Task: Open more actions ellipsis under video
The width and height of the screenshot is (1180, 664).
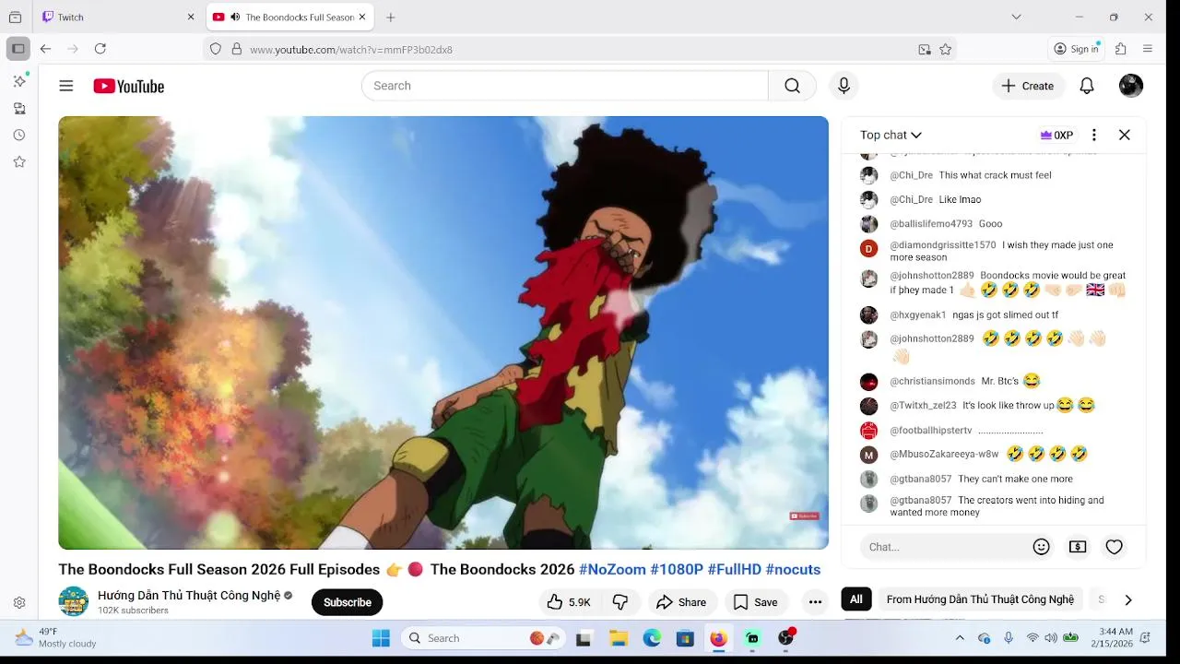Action: tap(815, 602)
